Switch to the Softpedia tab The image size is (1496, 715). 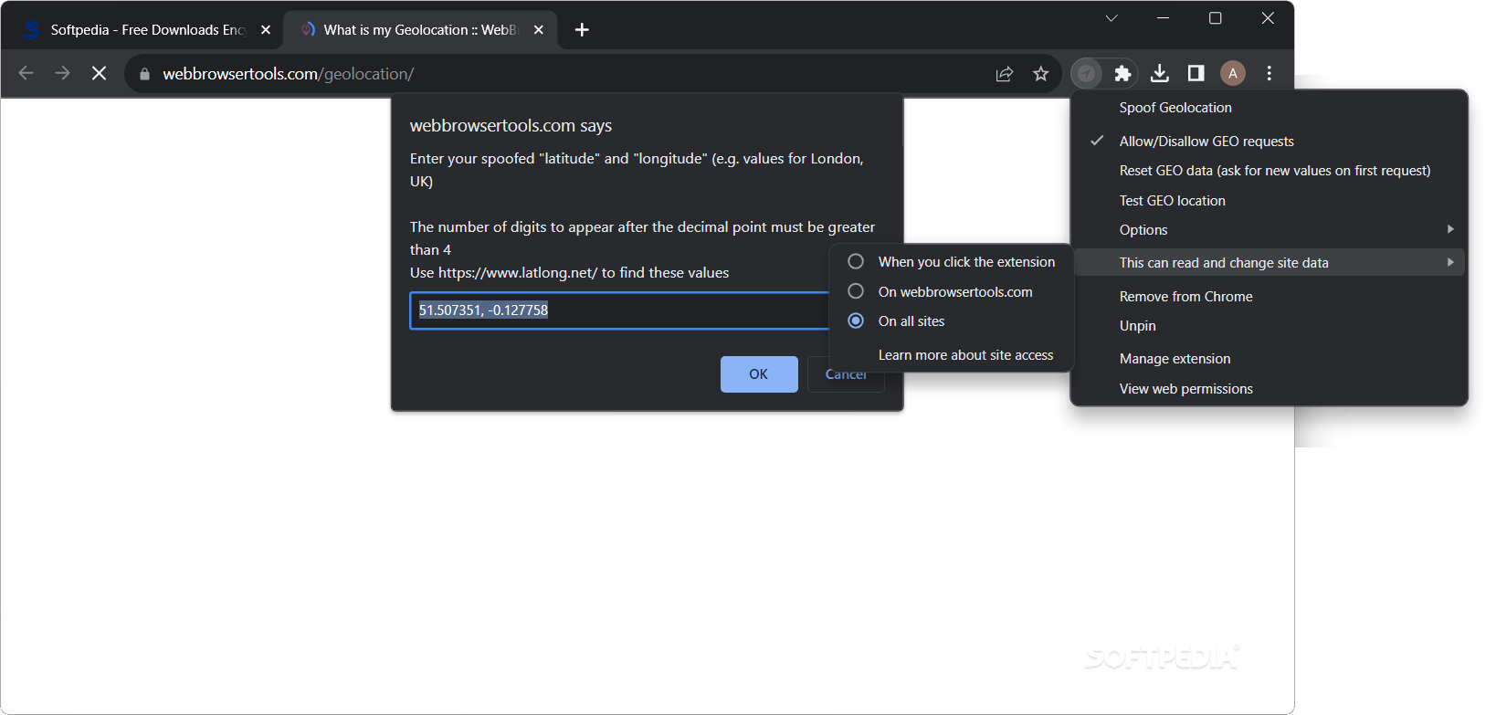[x=147, y=30]
